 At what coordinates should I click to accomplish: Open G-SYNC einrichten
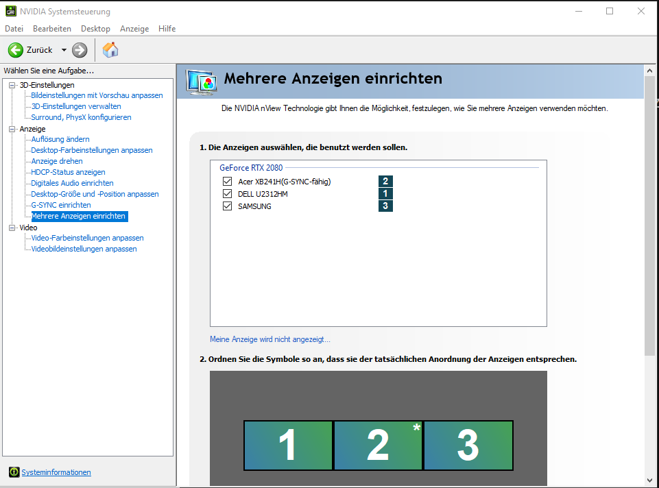(61, 205)
